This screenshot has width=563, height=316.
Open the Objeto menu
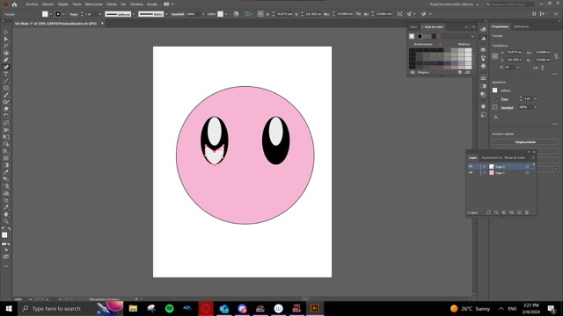pos(62,4)
